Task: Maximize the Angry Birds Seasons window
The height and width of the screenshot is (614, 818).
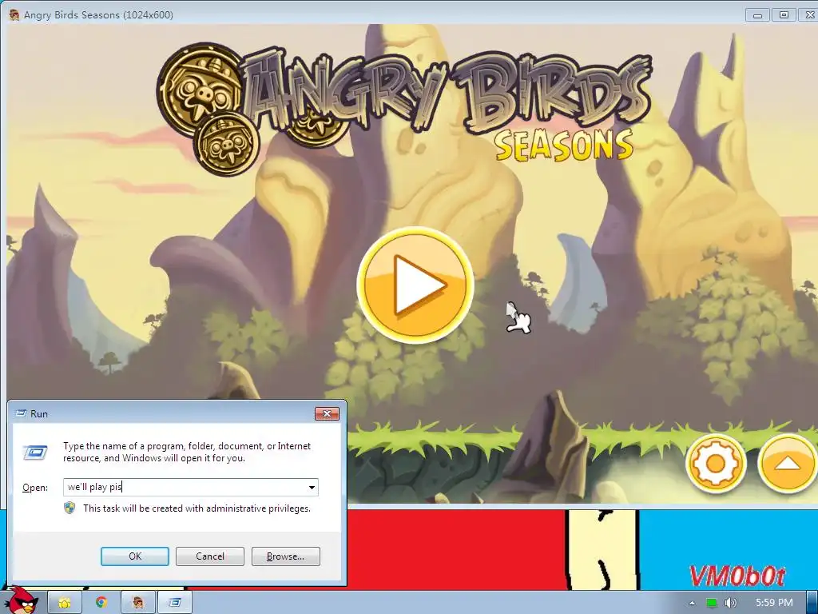Action: pos(784,15)
